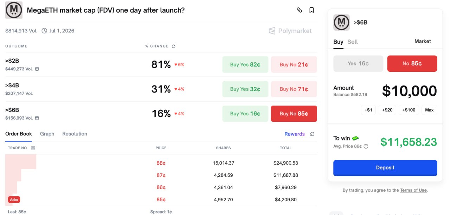Click the refresh icon beside % Chance
The height and width of the screenshot is (215, 450).
click(173, 46)
